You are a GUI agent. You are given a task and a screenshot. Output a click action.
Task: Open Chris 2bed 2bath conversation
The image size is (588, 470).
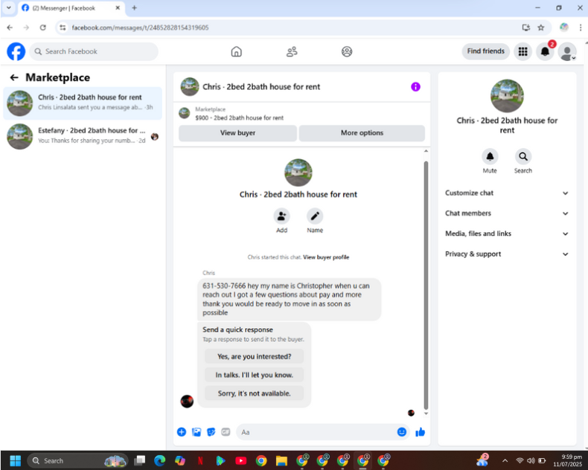[x=83, y=103]
